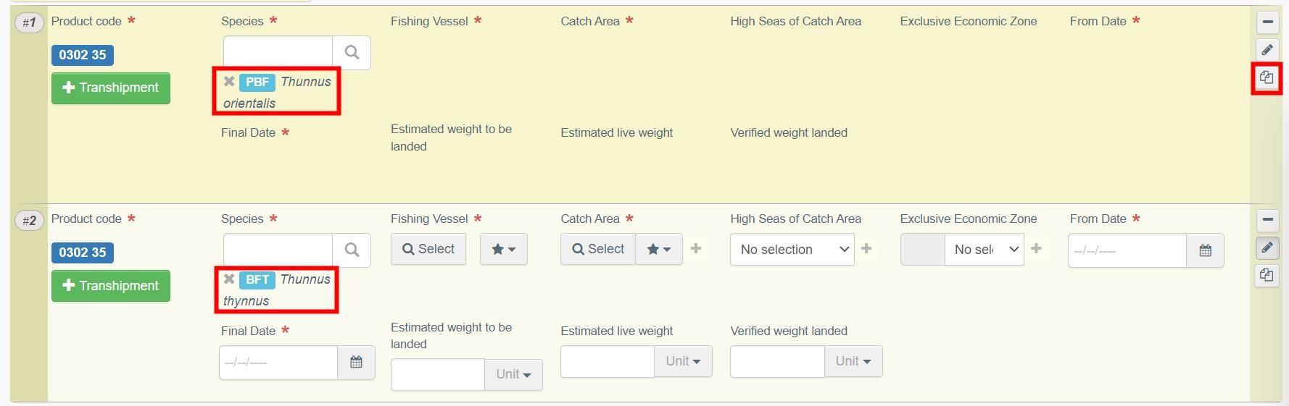Click Select button under Catch Area
This screenshot has height=406, width=1289.
598,250
